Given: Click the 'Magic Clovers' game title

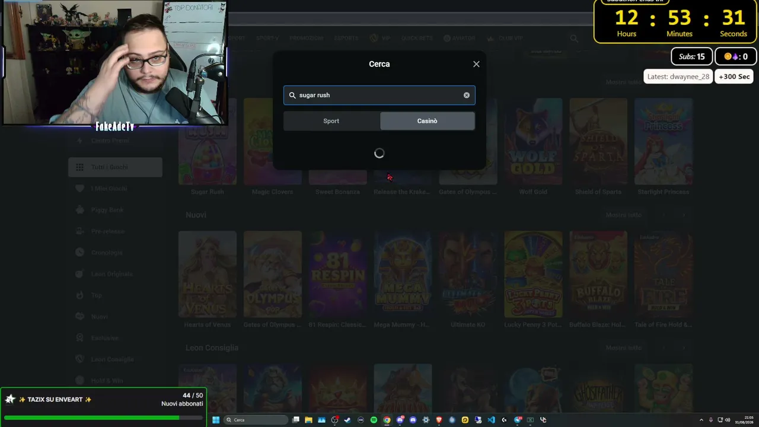Looking at the screenshot, I should [x=273, y=192].
